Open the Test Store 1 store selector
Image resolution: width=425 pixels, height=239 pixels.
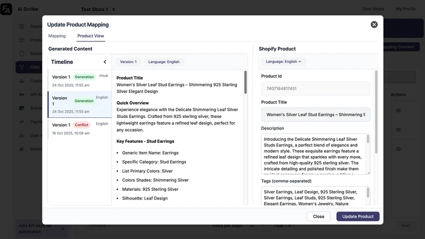tap(98, 10)
